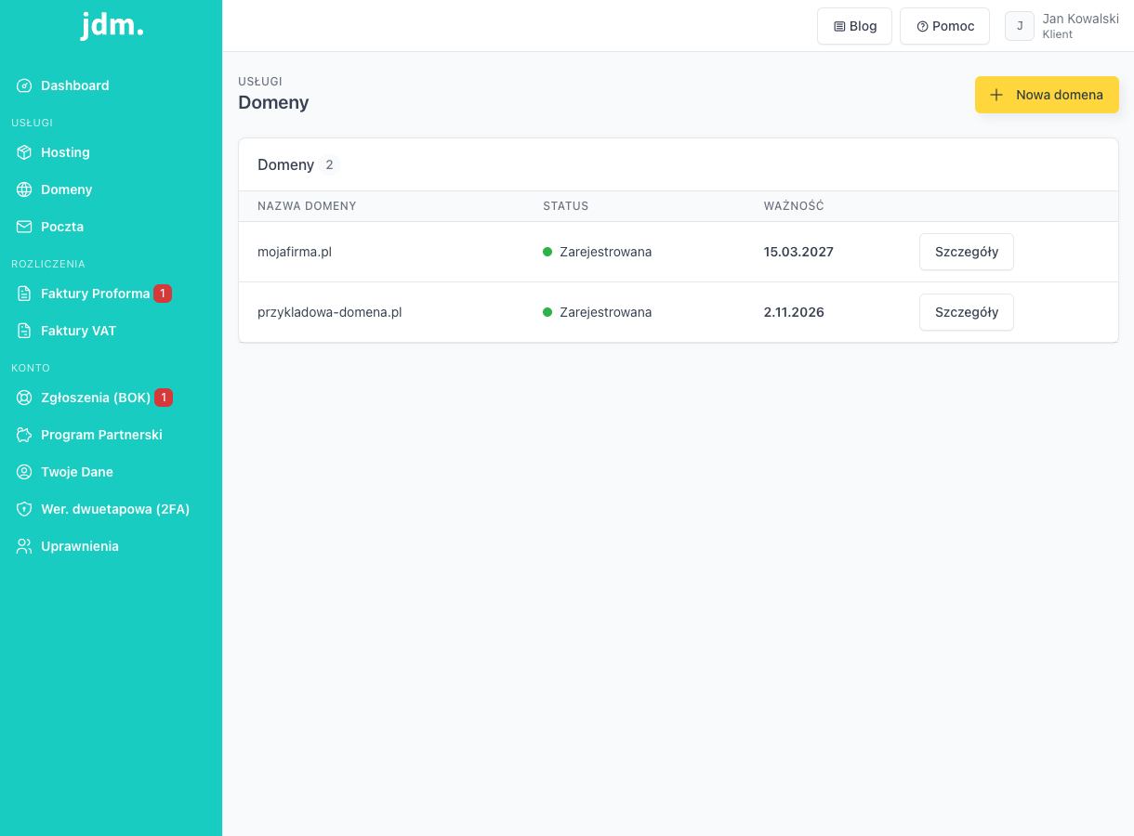
Task: Click the Zgłoszenia lifebuoy icon
Action: click(x=24, y=398)
